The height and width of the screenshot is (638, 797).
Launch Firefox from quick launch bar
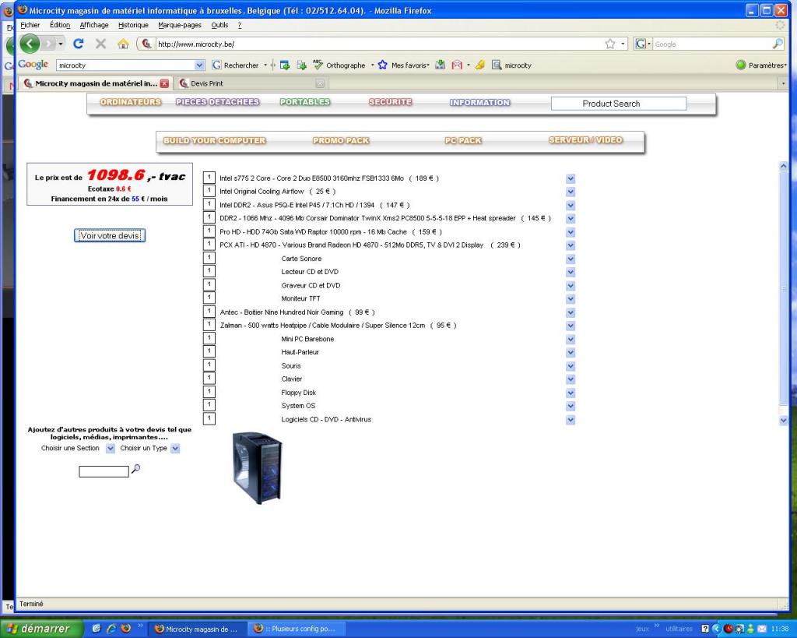[x=125, y=629]
